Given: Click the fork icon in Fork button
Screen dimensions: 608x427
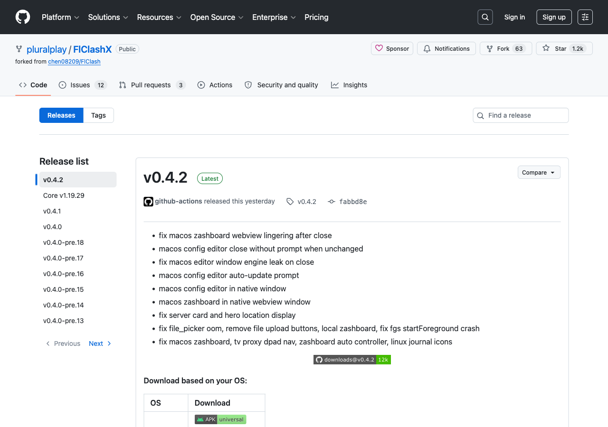Looking at the screenshot, I should click(x=490, y=48).
